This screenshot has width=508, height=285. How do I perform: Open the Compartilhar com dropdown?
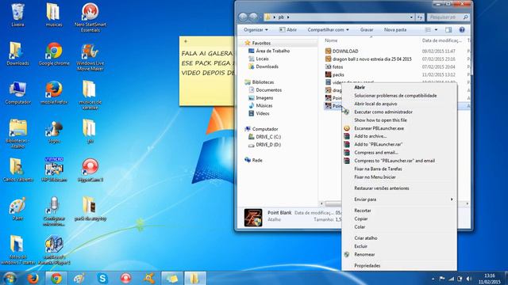pyautogui.click(x=328, y=30)
